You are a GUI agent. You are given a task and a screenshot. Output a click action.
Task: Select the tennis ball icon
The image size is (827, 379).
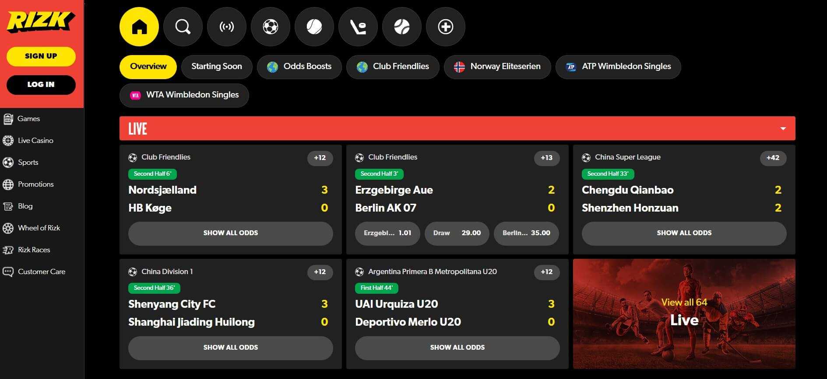click(x=314, y=27)
